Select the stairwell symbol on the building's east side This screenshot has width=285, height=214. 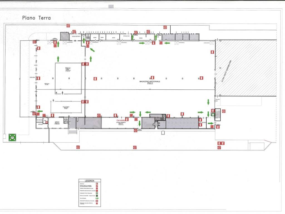tap(218, 115)
